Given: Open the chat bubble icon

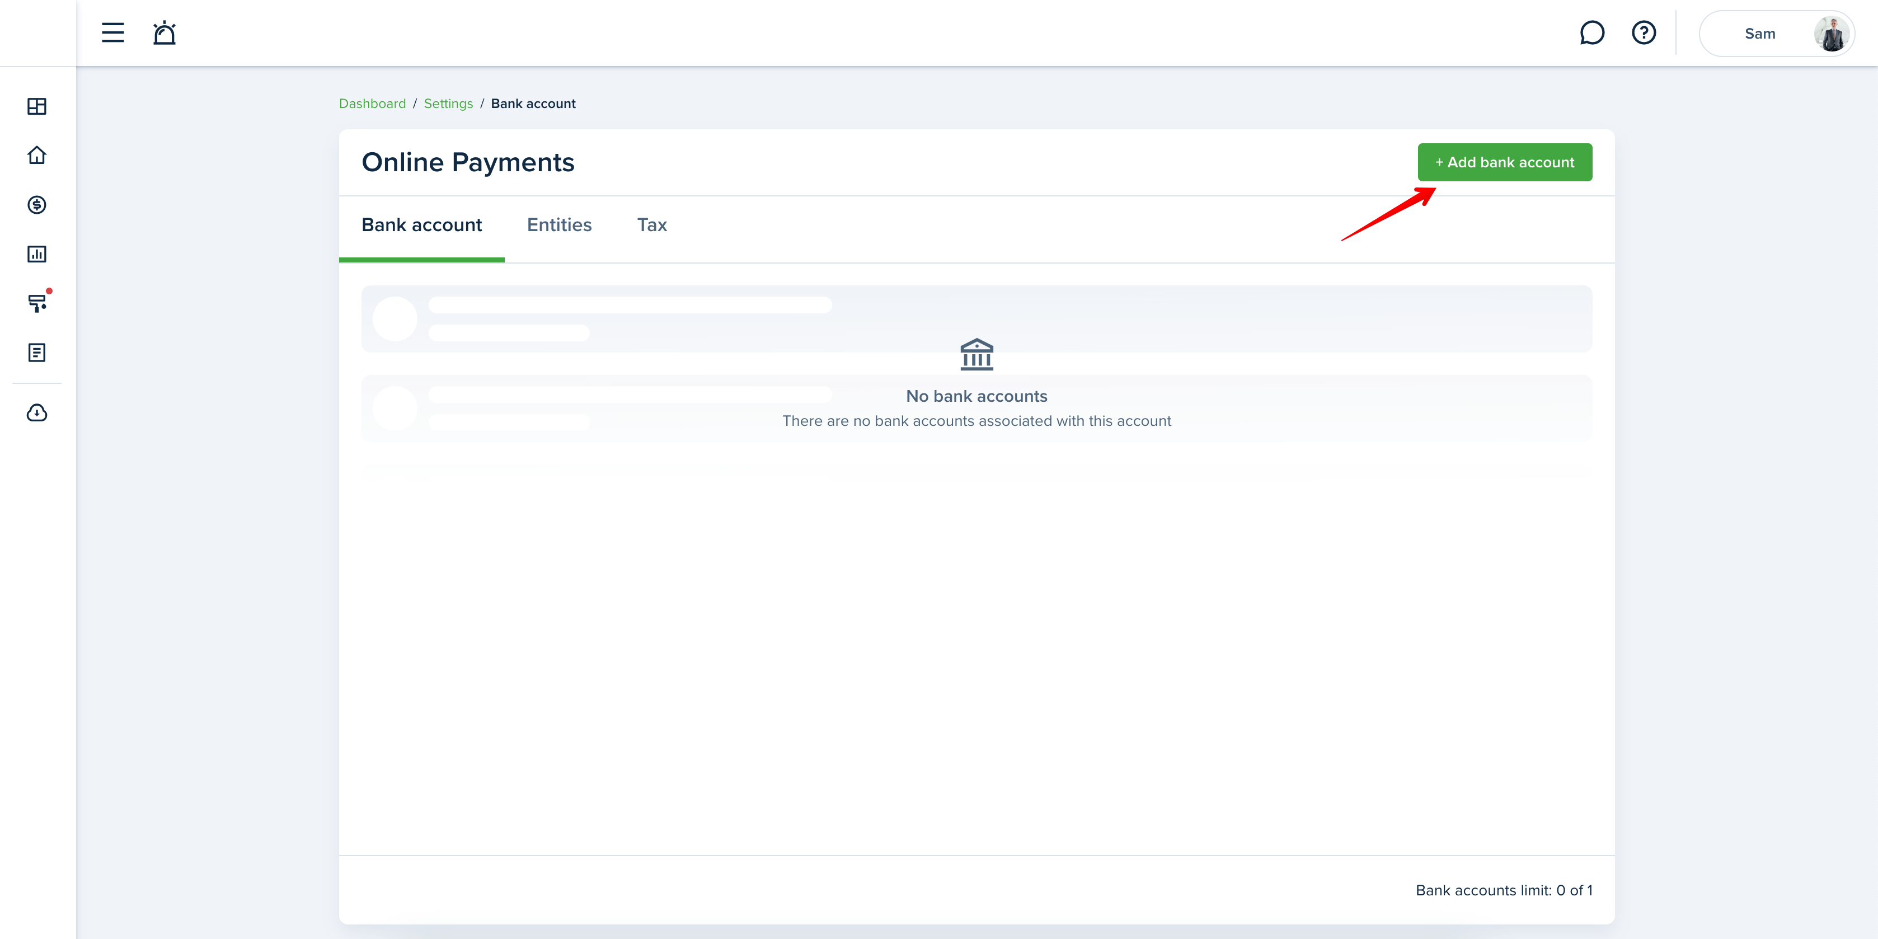Looking at the screenshot, I should click(x=1592, y=33).
